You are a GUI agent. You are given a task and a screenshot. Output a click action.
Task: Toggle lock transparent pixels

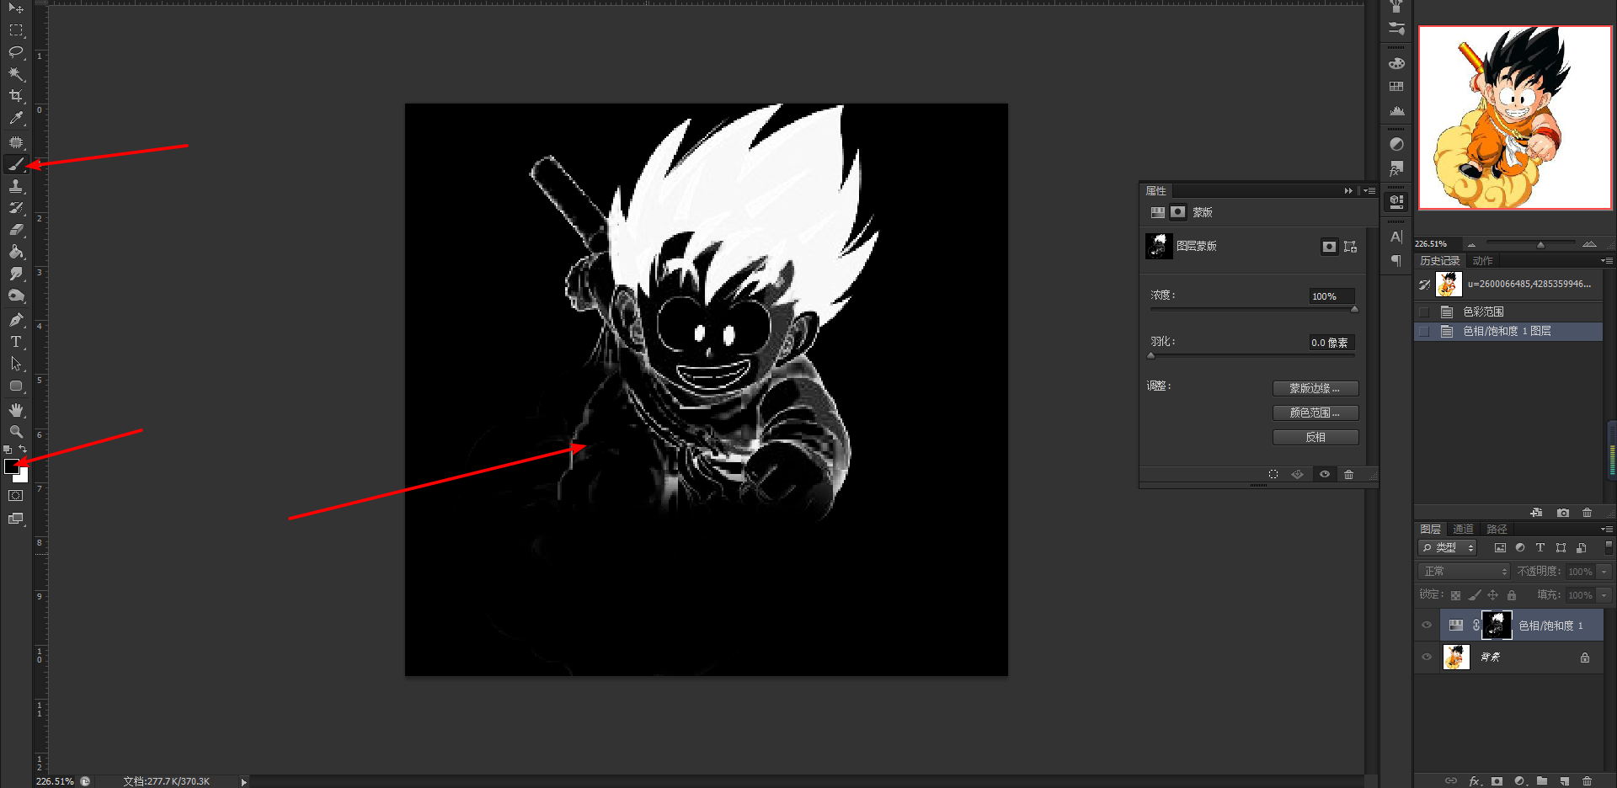pyautogui.click(x=1455, y=595)
